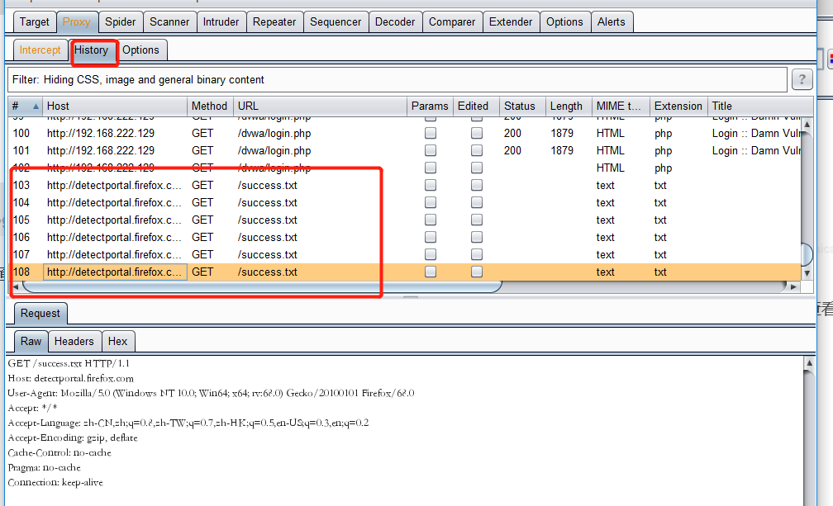Toggle Params checkbox for request 101

(431, 150)
